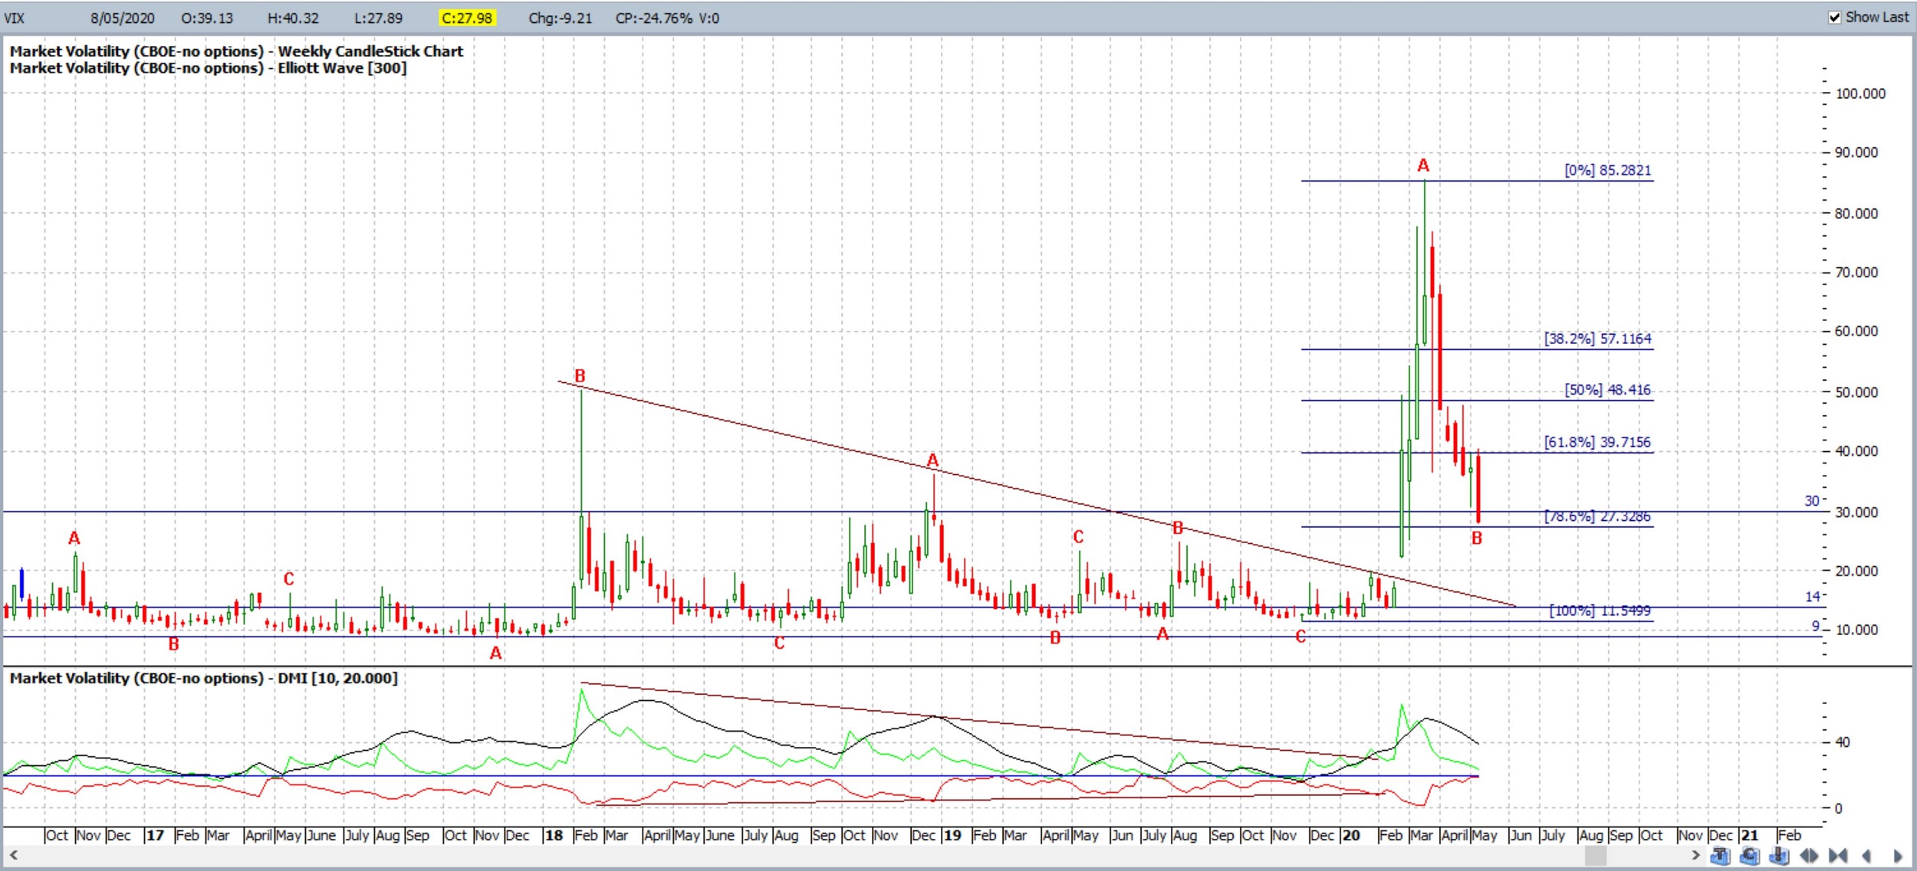Click wave label B below the May 2020 candle
Screen dimensions: 1917x871
(x=1477, y=539)
